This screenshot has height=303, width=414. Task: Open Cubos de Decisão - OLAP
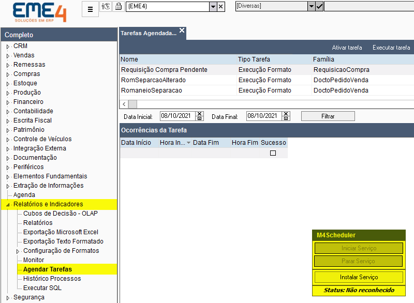click(x=61, y=214)
